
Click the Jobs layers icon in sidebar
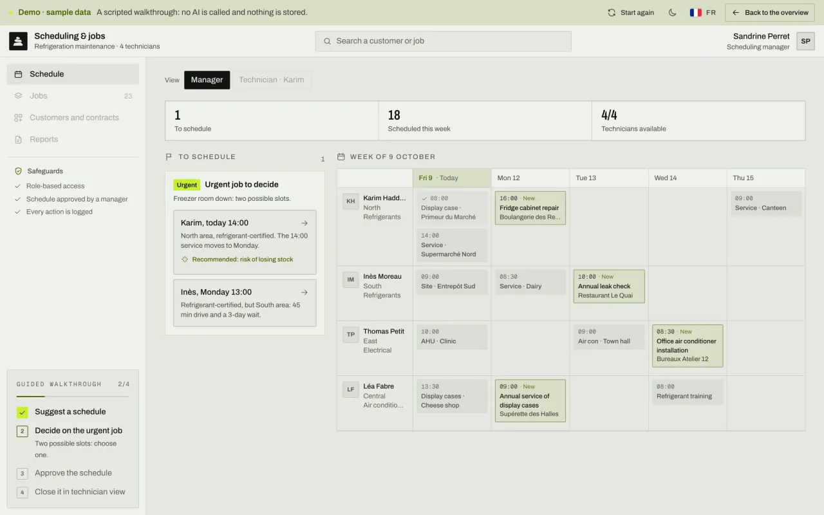click(x=18, y=96)
